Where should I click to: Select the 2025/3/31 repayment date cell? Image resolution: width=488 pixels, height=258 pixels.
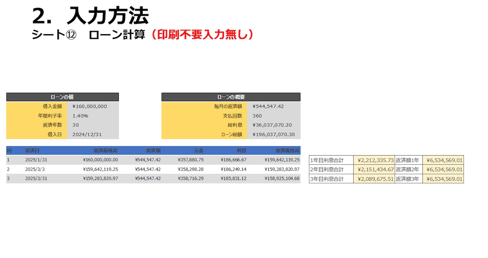tap(36, 178)
